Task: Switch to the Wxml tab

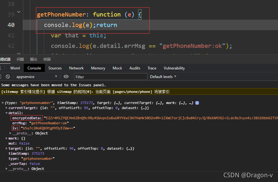Action: click(15, 68)
